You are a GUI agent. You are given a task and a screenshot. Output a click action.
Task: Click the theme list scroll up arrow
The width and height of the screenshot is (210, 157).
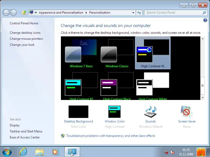click(203, 39)
